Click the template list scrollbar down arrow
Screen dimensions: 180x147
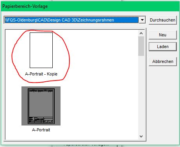(141, 136)
